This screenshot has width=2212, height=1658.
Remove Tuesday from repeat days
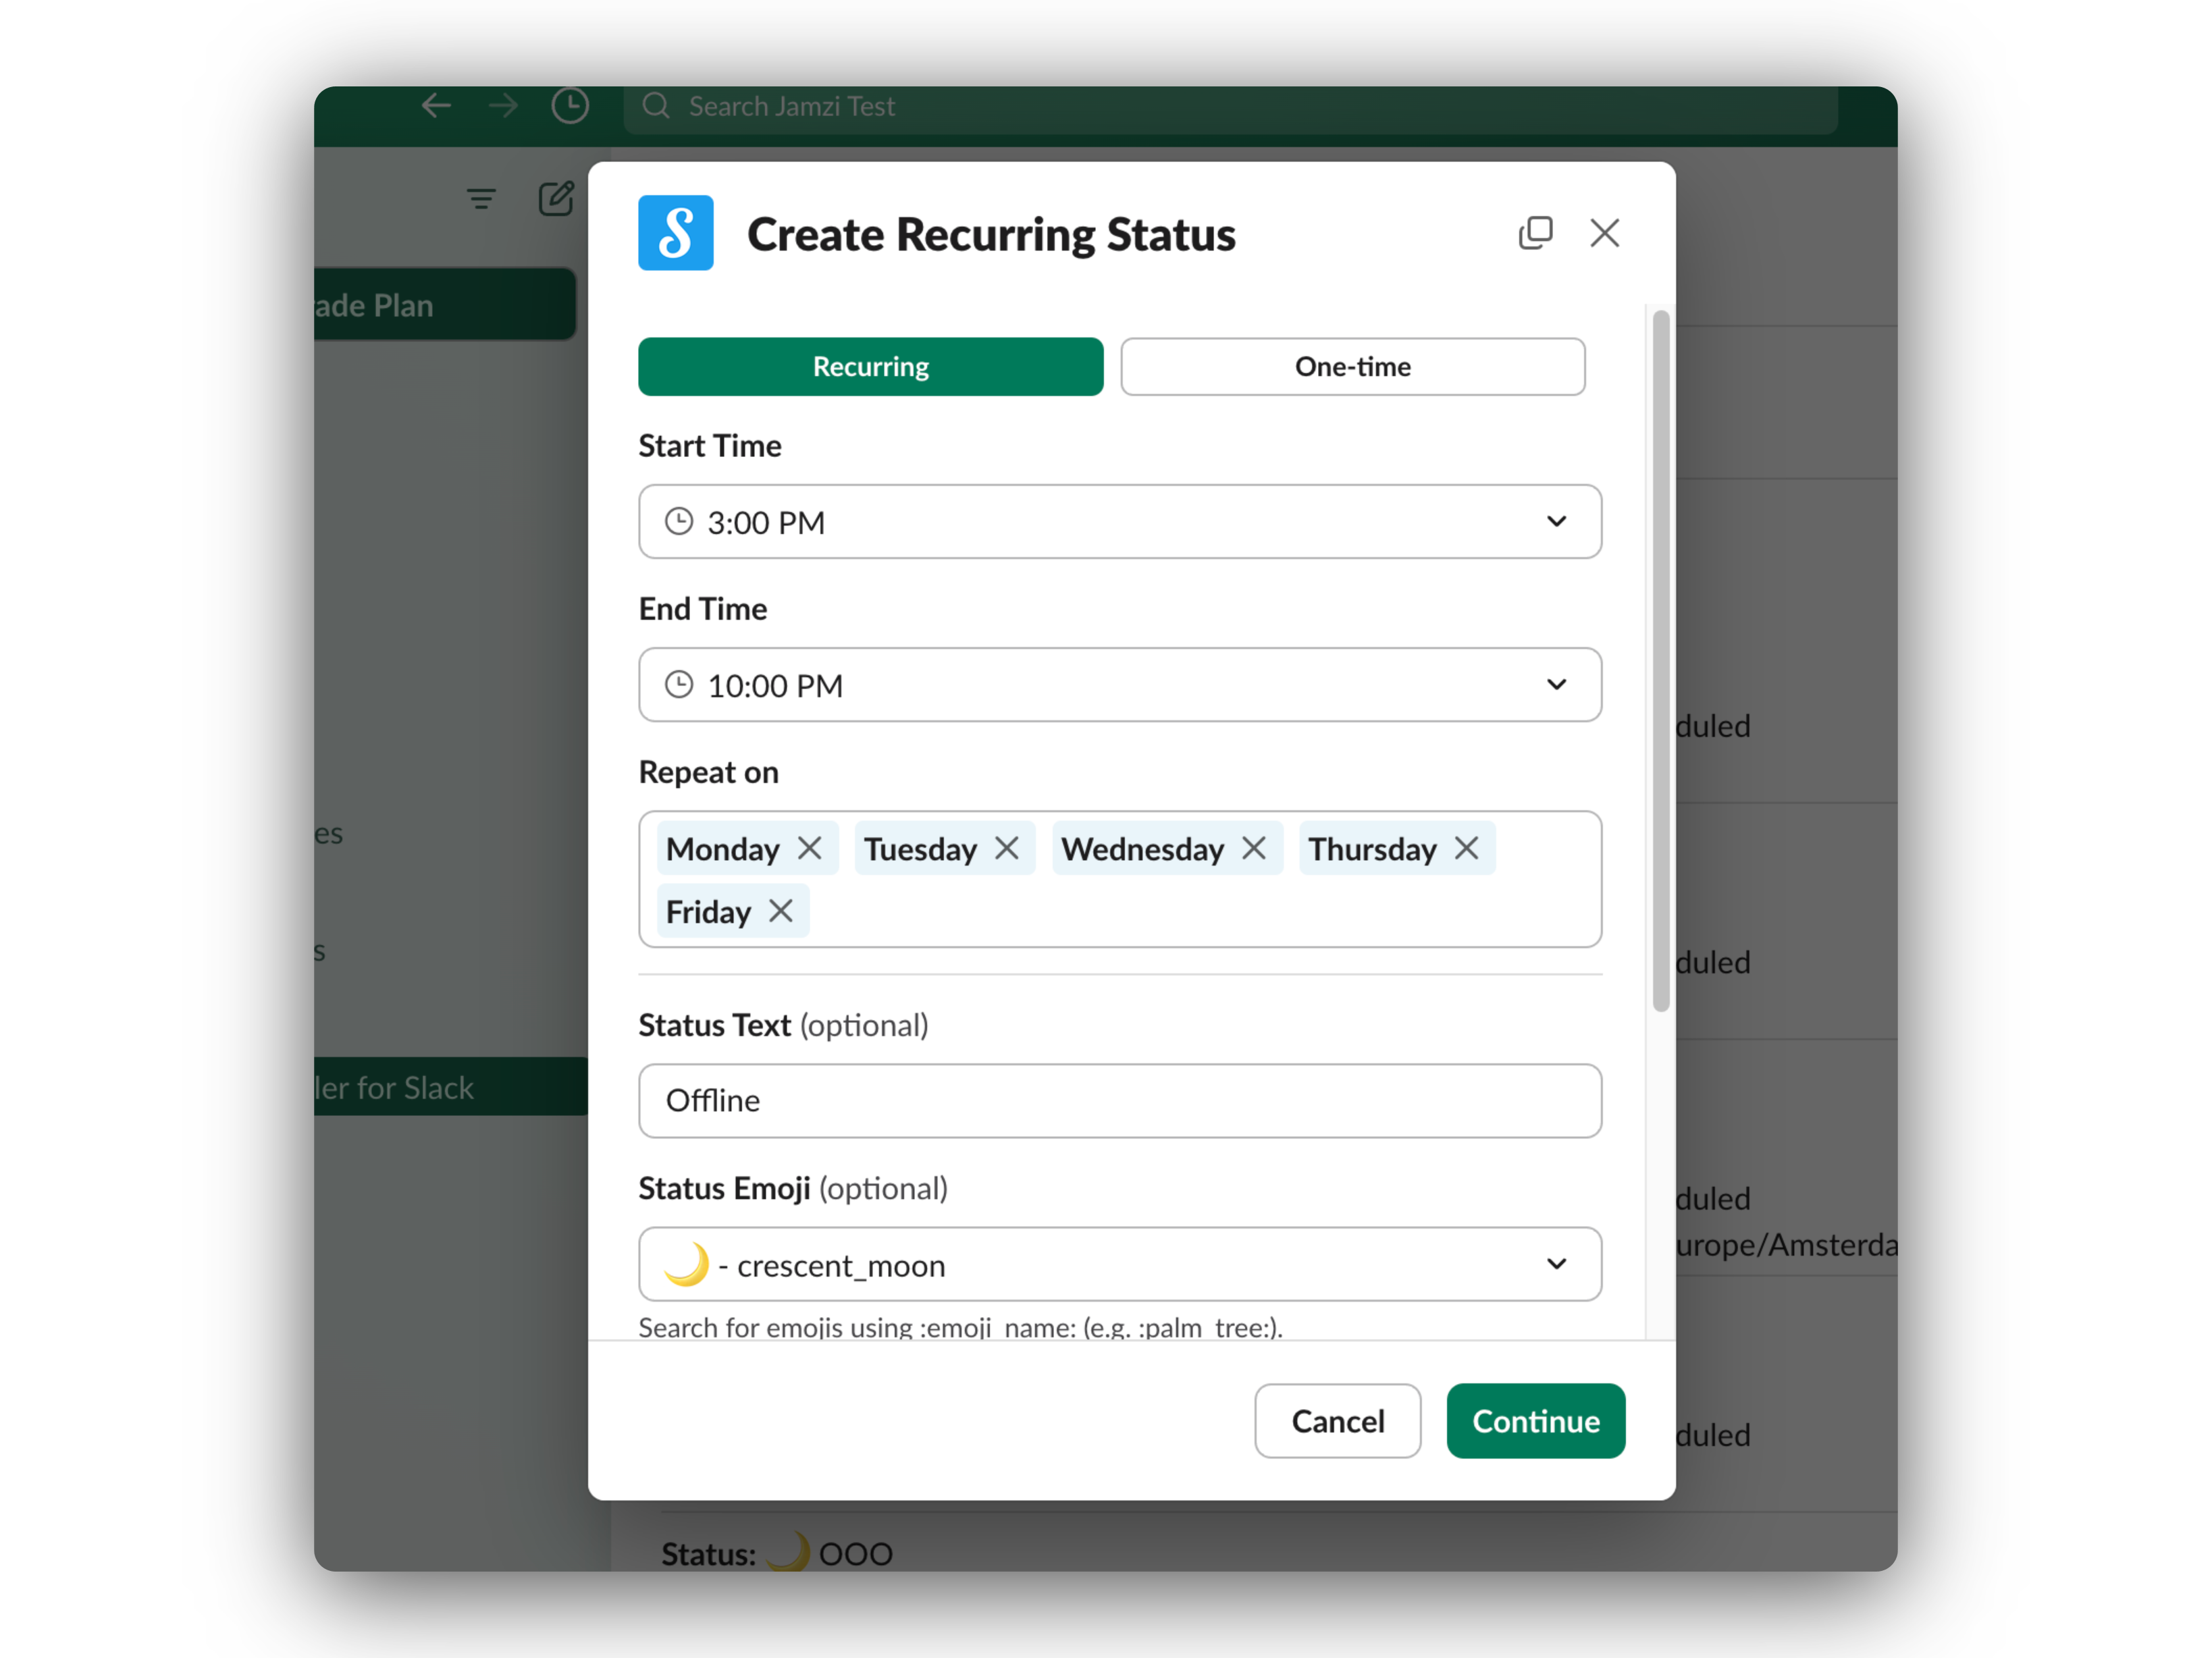tap(1007, 849)
